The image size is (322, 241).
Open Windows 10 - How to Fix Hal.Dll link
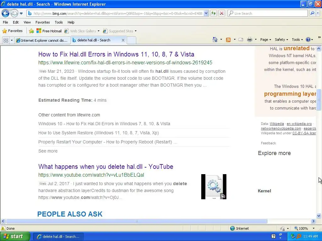pos(104,124)
